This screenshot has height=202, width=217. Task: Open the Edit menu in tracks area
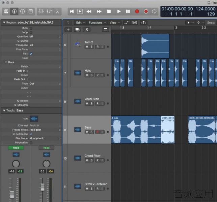[x=80, y=23]
